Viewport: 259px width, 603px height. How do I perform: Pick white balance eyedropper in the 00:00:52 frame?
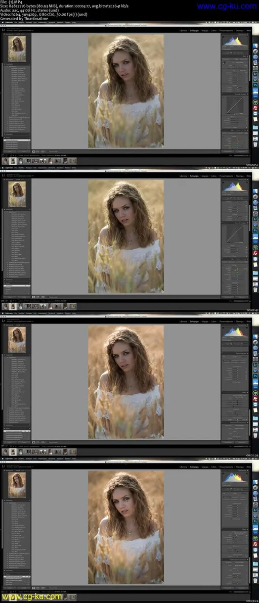[225, 63]
